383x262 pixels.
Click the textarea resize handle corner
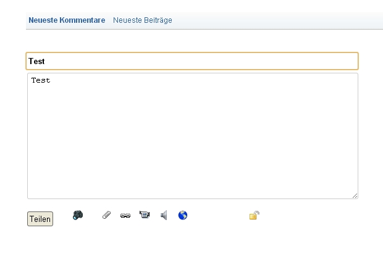click(355, 195)
